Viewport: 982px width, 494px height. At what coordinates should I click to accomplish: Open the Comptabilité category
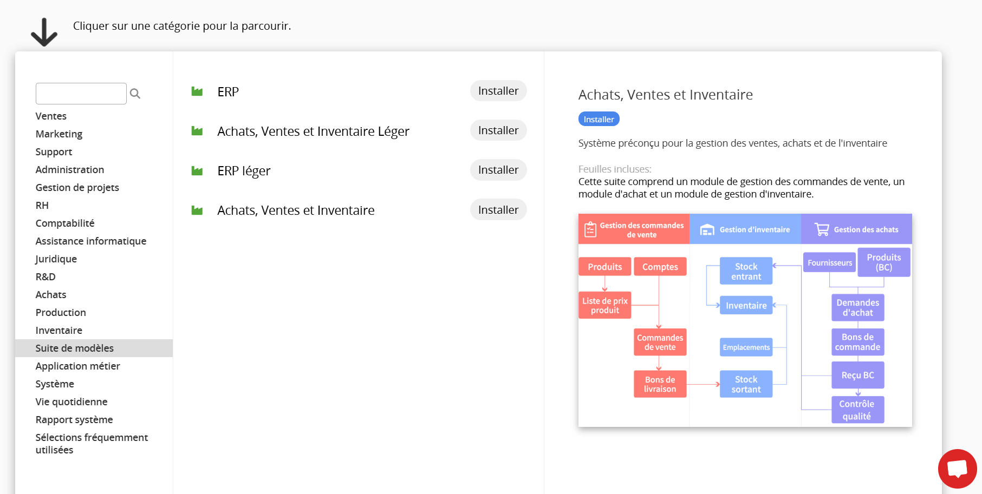pyautogui.click(x=65, y=223)
